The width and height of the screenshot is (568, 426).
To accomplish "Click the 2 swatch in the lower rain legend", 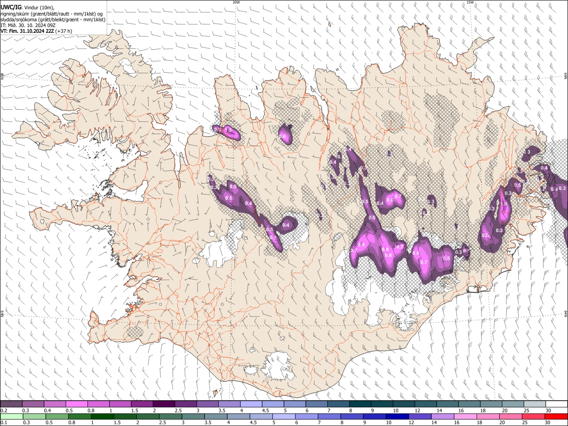I will tap(147, 416).
